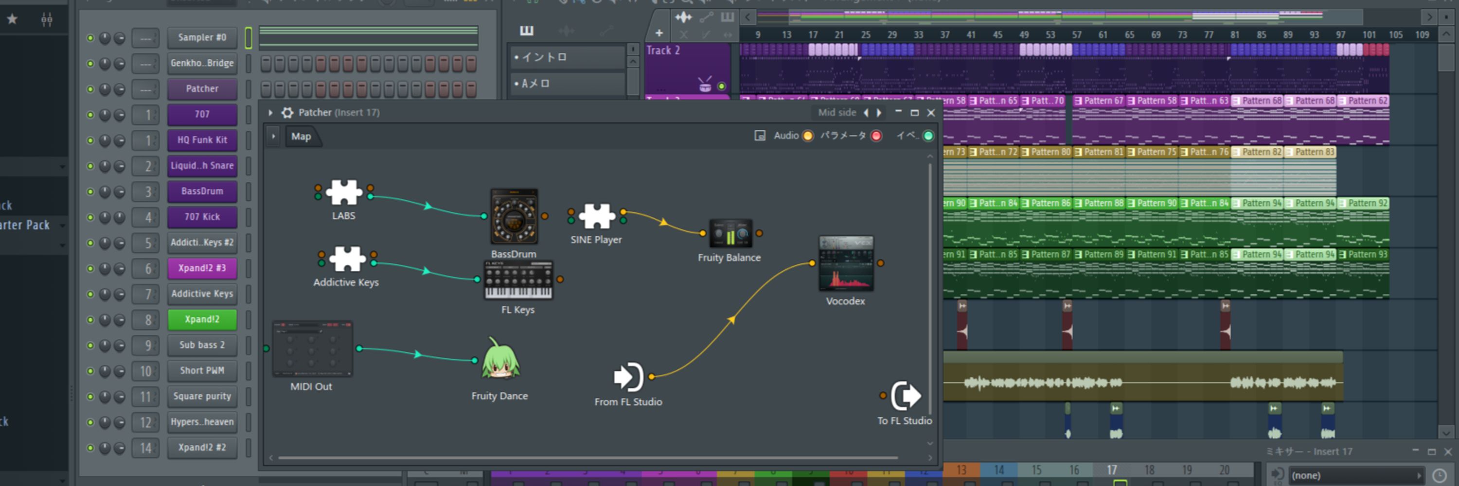Expand the 'rter Pack' browser folder arrow
This screenshot has width=1459, height=486.
point(62,226)
